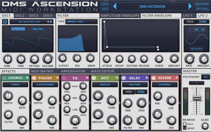
Task: Switch to the OSC3 tab
Action: pos(34,16)
